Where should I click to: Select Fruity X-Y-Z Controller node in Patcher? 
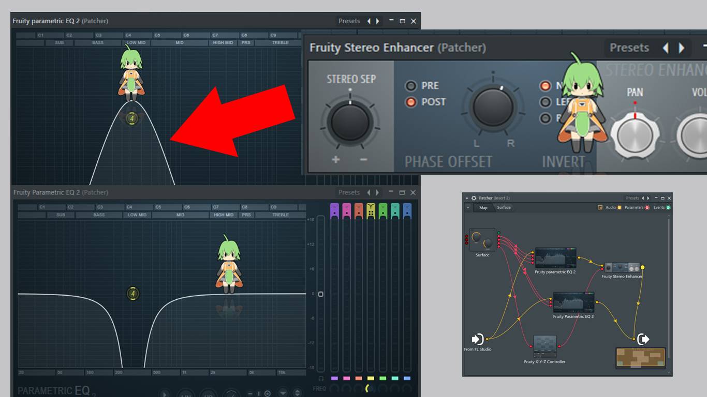point(545,346)
